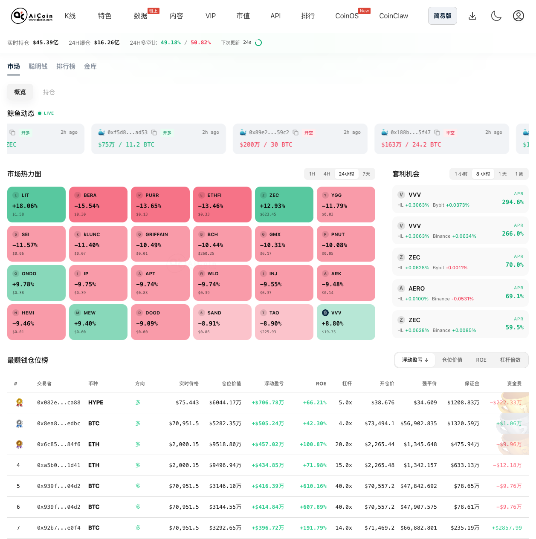Click whale icon beside 0x188b...5f47
The image size is (536, 539).
385,133
